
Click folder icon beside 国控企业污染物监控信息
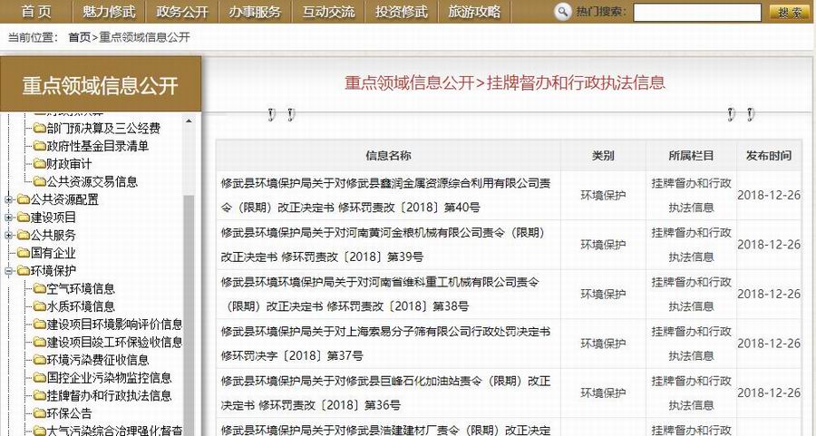tap(40, 377)
